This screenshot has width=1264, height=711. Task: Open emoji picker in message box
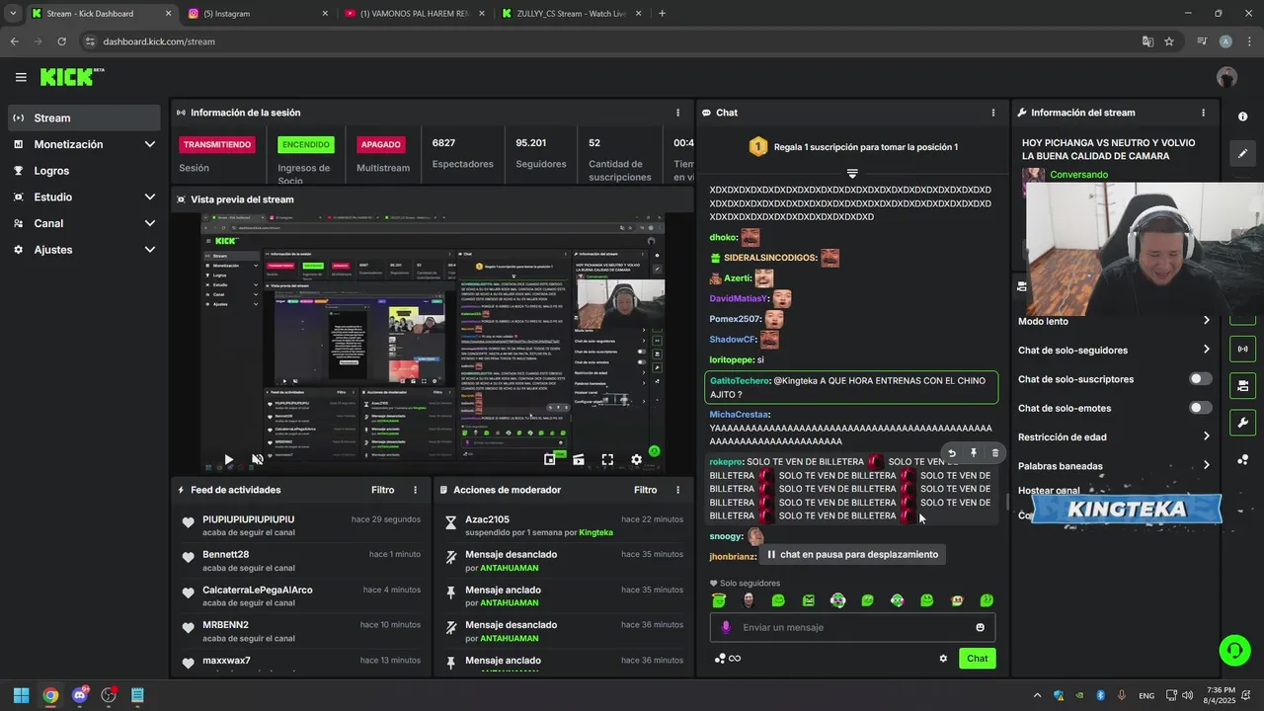(980, 627)
